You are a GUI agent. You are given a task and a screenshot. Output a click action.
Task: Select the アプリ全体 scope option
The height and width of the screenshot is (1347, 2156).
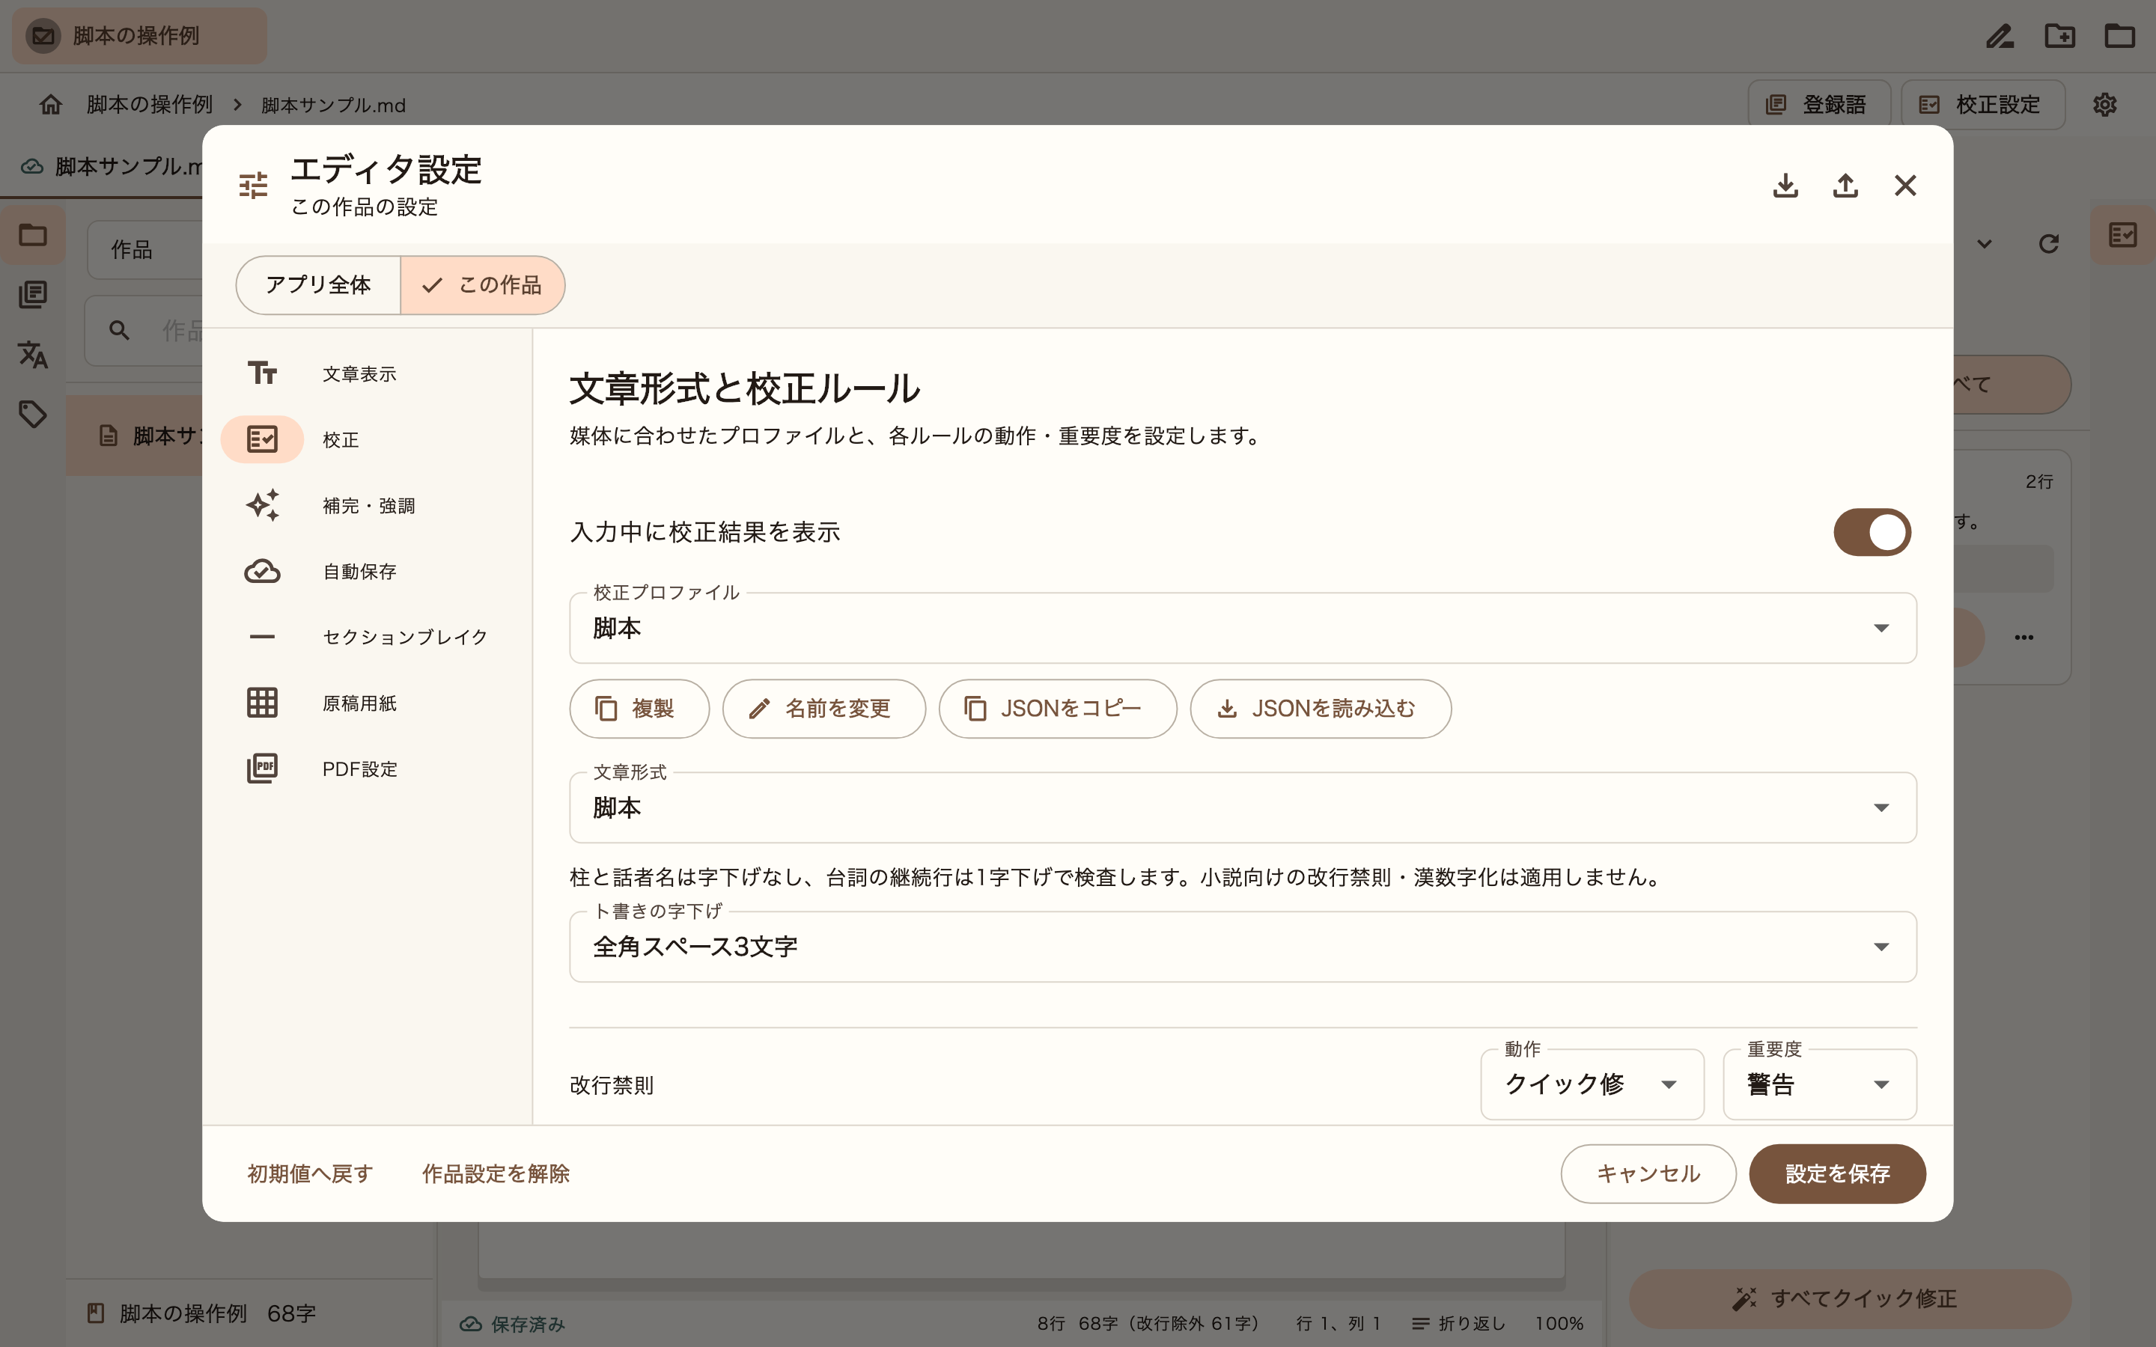click(x=318, y=285)
